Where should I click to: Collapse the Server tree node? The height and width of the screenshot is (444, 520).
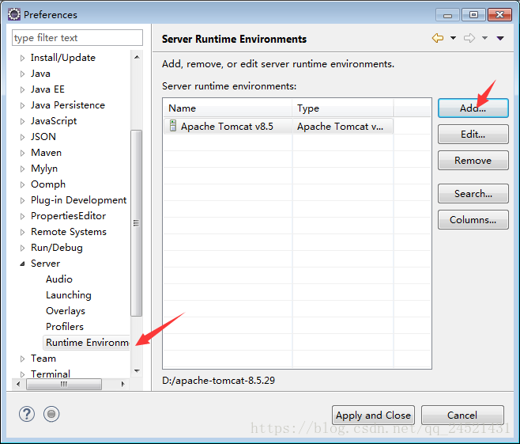pos(22,264)
